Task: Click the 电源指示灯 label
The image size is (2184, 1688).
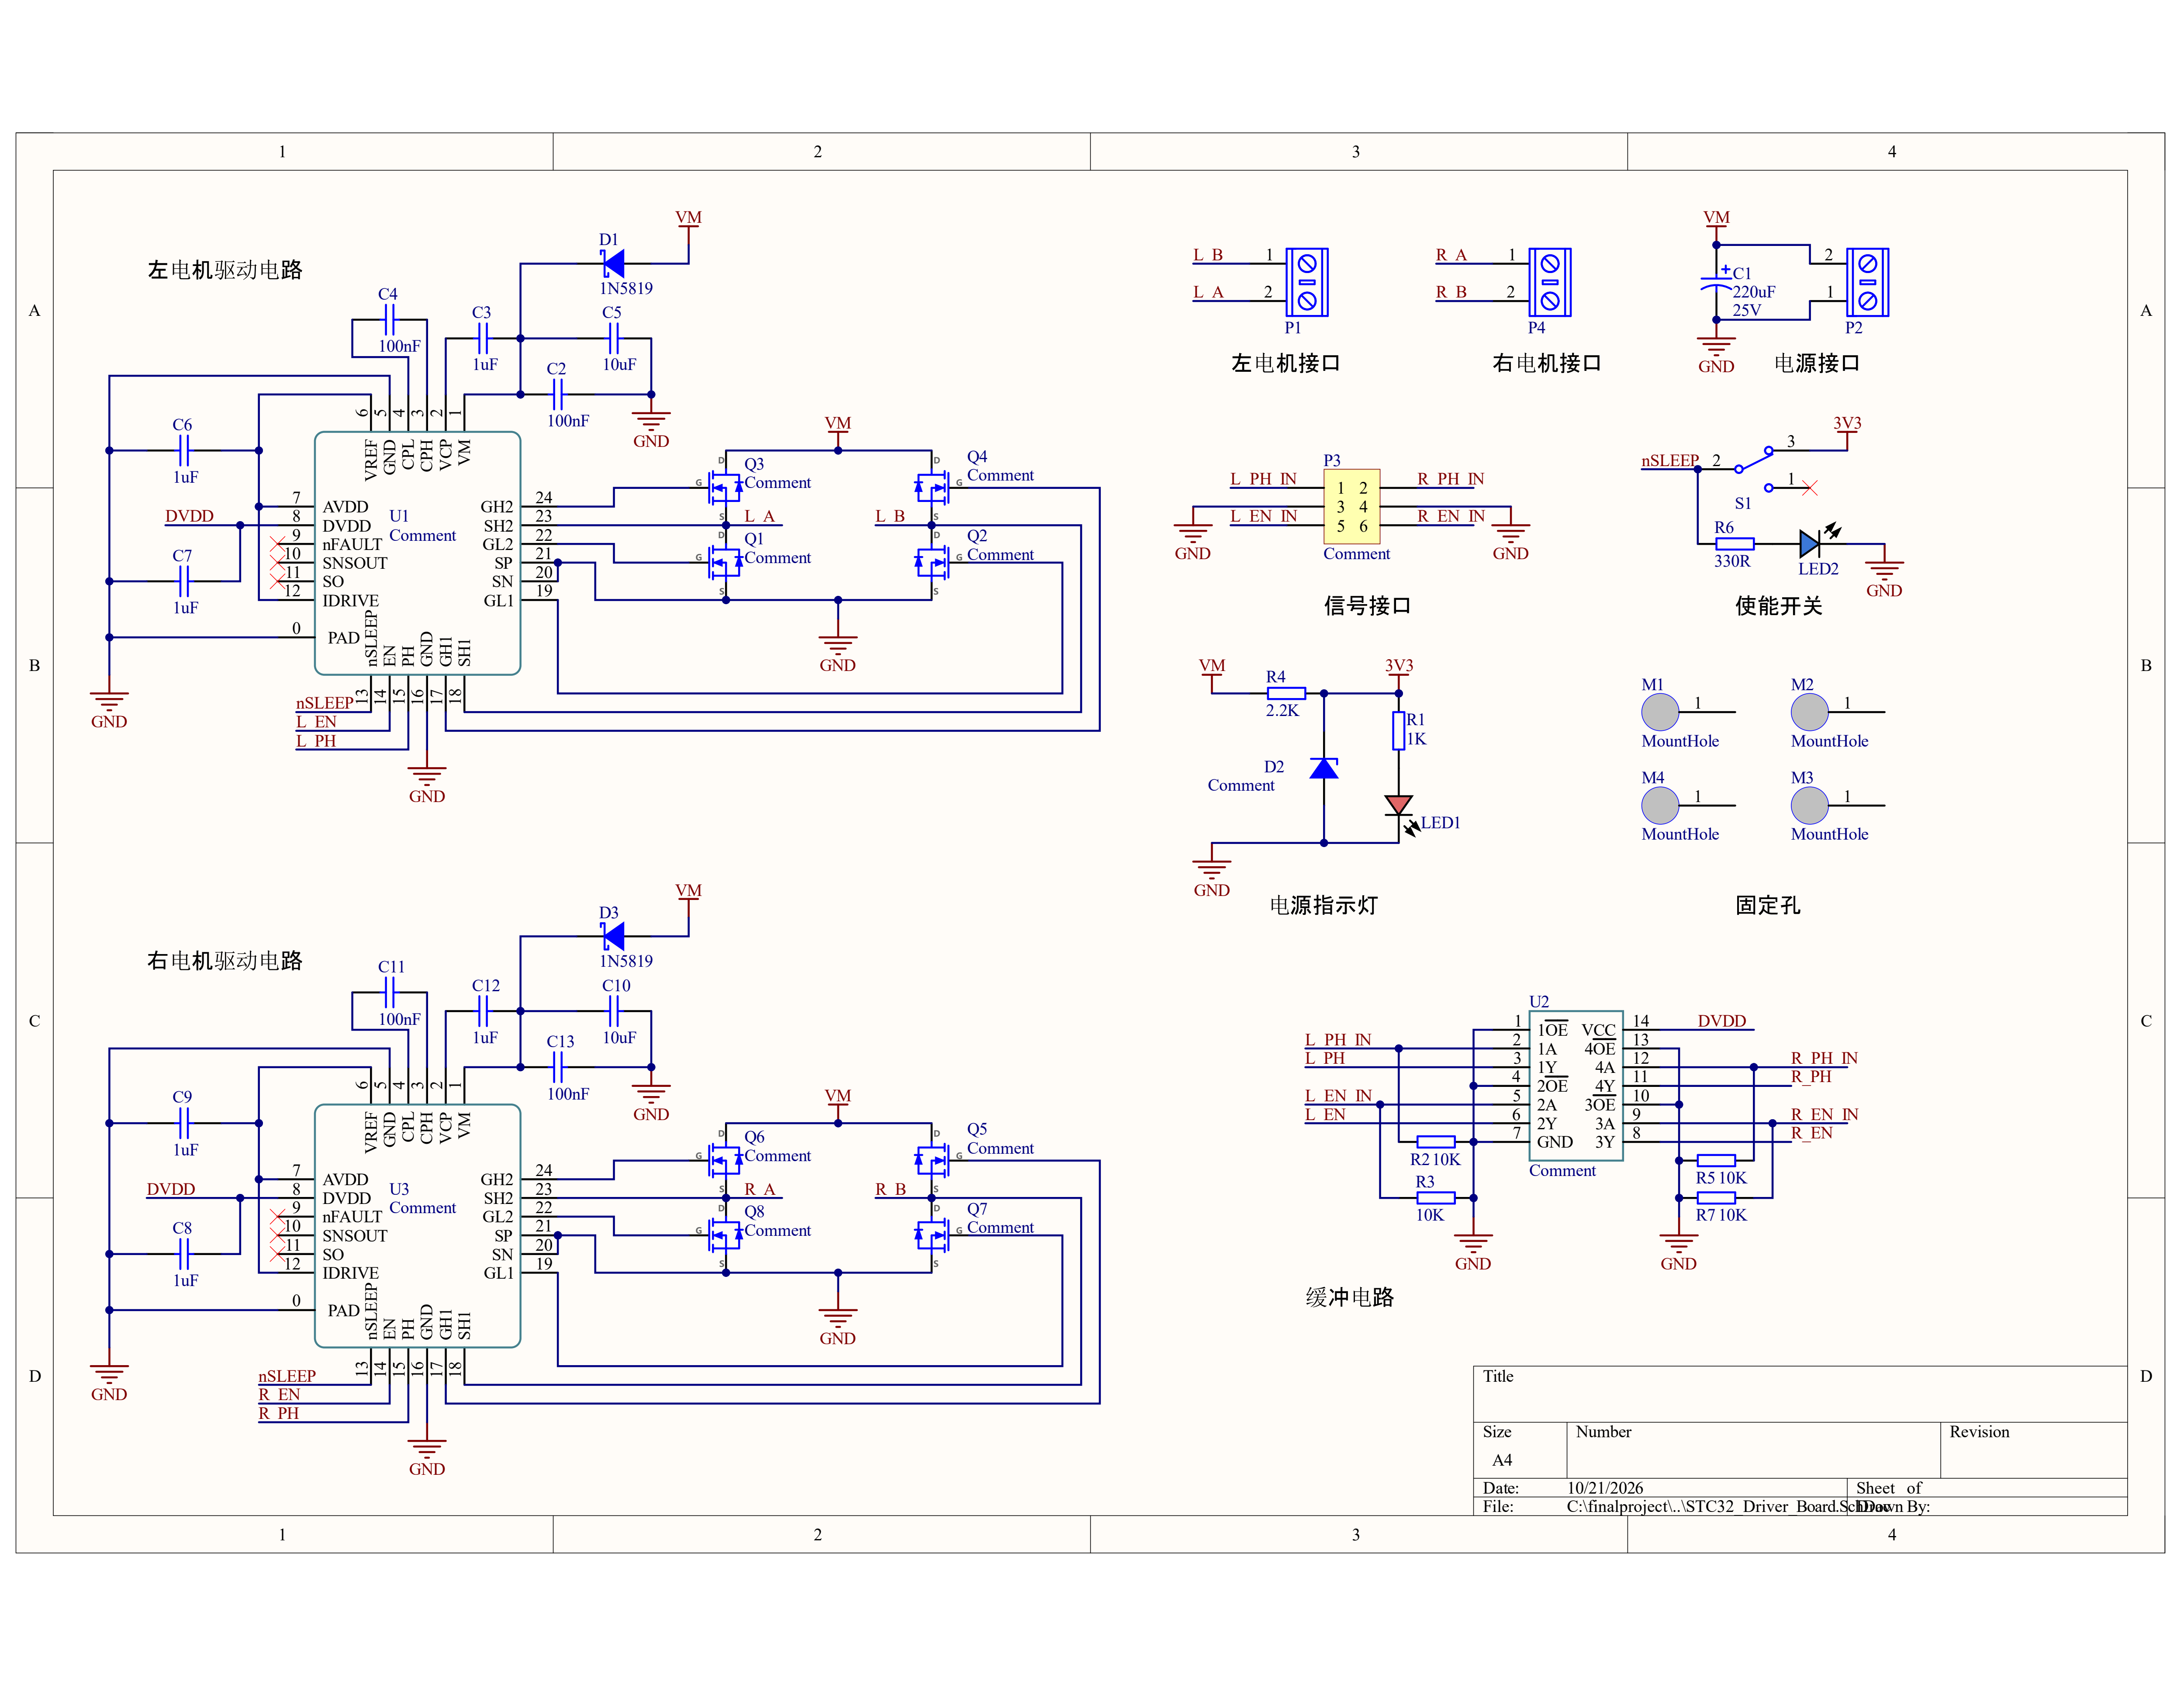Action: (x=1323, y=905)
